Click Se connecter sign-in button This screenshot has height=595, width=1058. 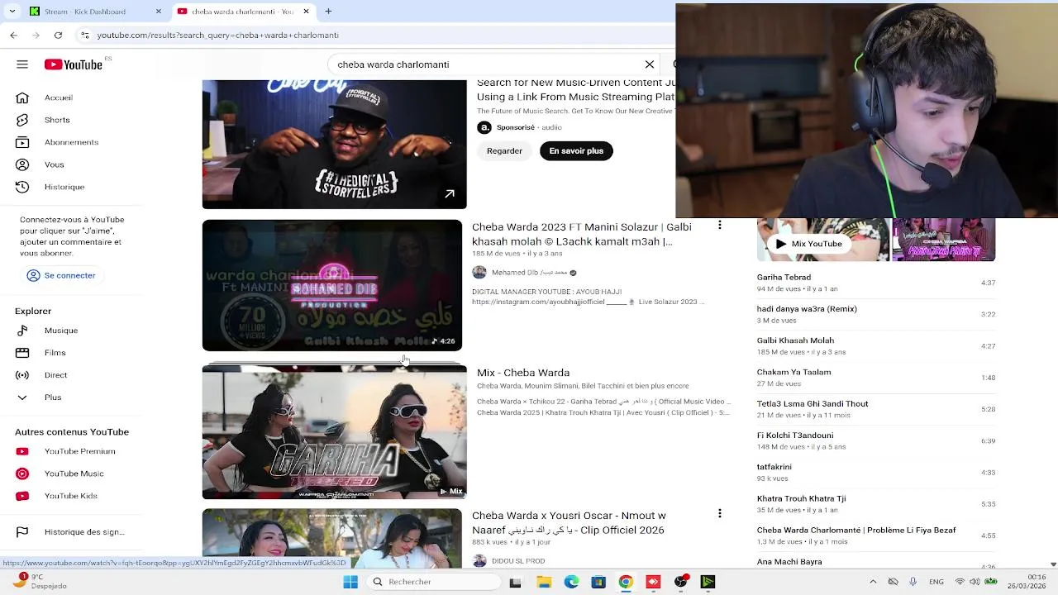(x=62, y=276)
